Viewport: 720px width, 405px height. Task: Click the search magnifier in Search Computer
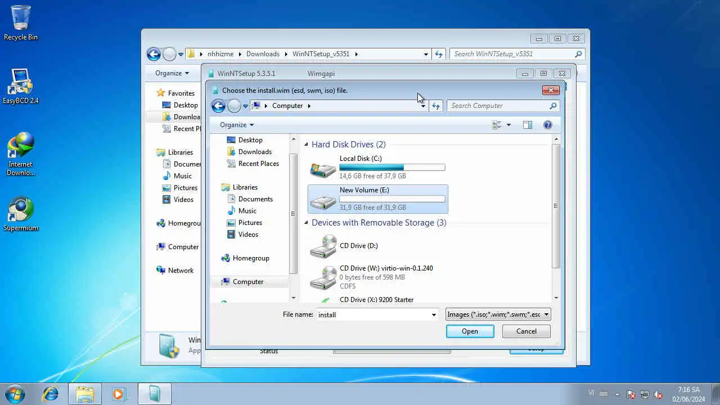553,106
